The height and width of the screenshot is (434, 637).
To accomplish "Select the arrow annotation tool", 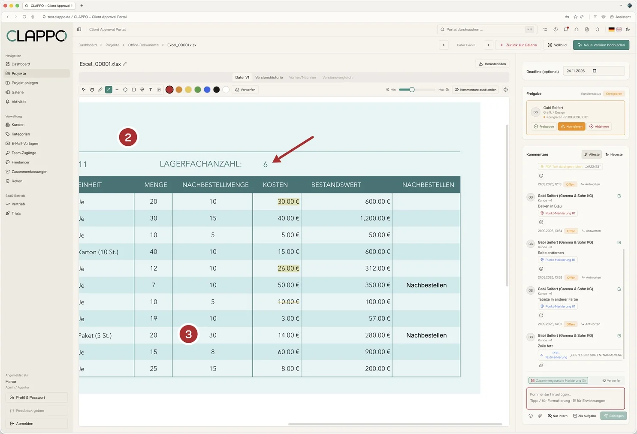I will click(109, 90).
